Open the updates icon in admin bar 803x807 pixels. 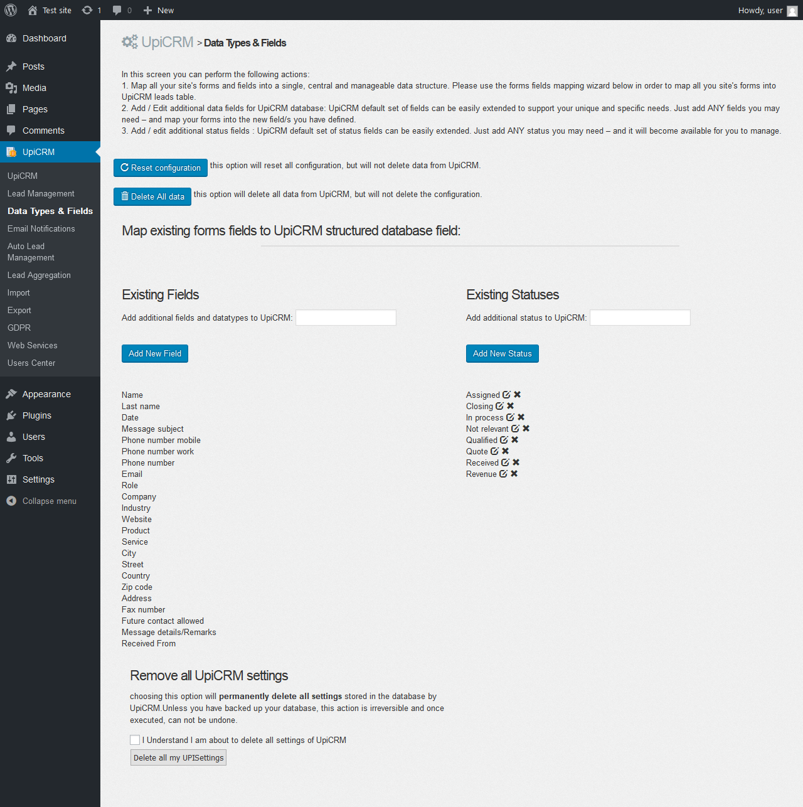click(x=87, y=10)
